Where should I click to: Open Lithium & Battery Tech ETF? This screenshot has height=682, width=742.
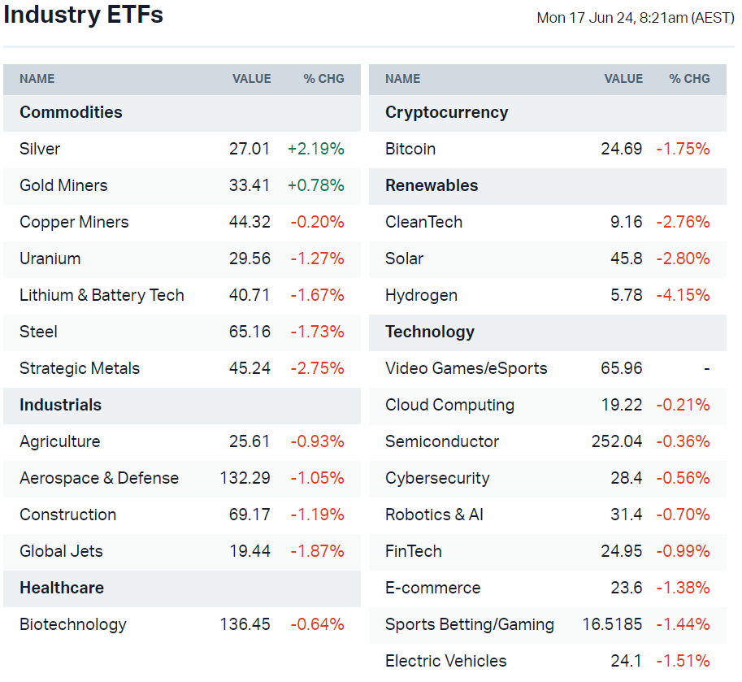102,295
